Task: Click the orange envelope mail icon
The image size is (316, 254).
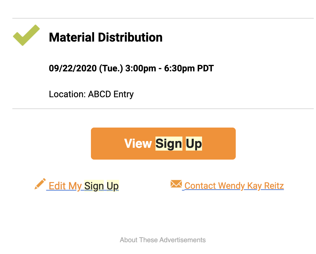Action: 176,184
